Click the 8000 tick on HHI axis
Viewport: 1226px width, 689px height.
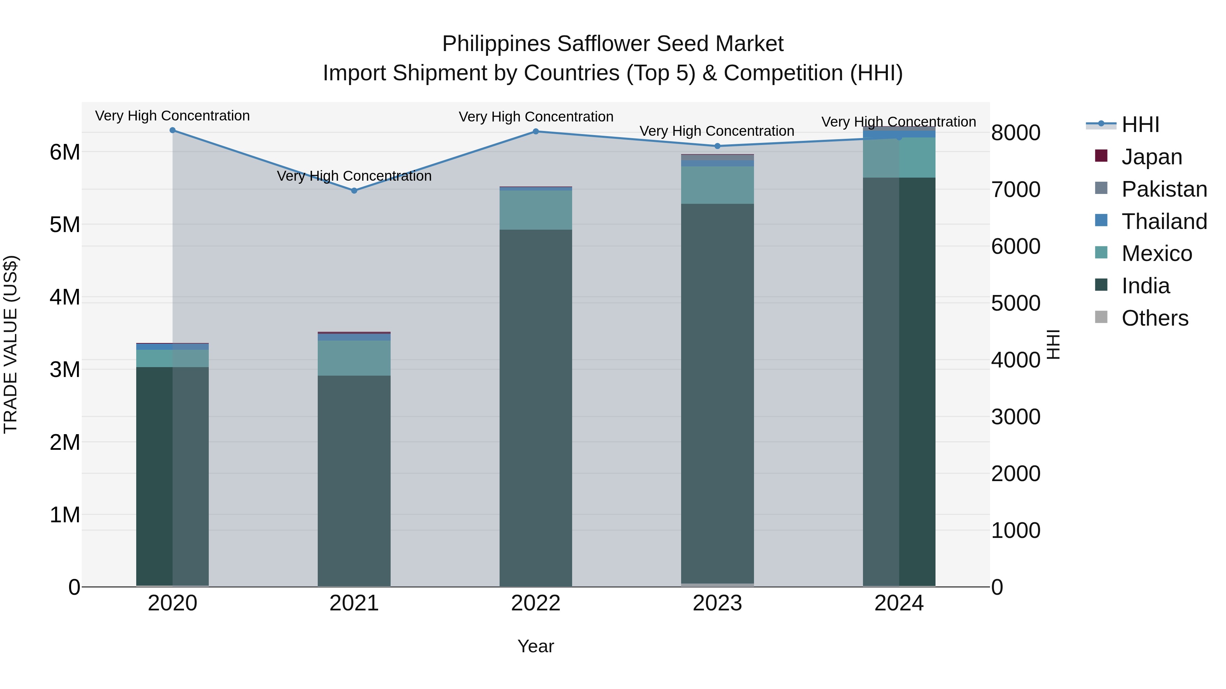[1016, 133]
